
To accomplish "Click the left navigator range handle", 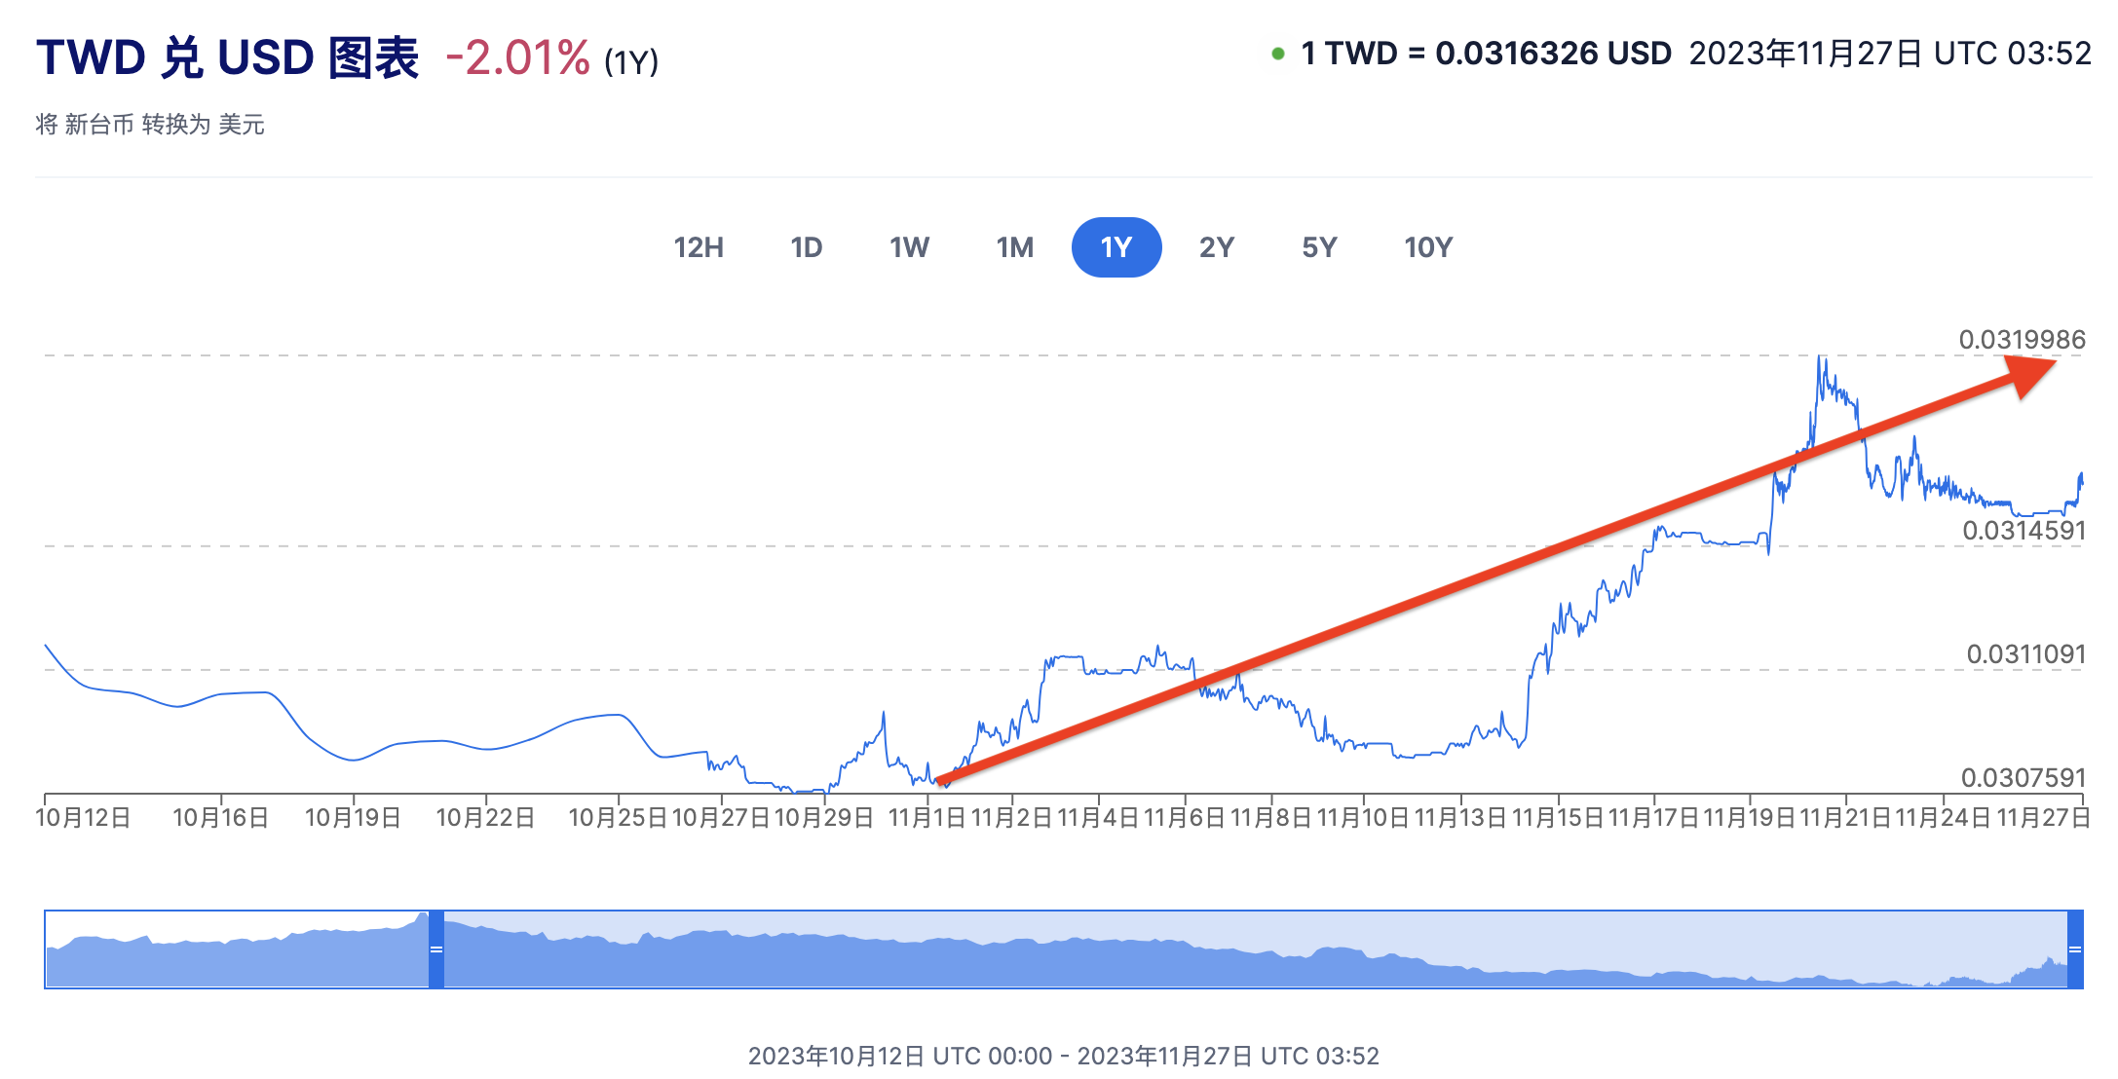I will [x=436, y=949].
